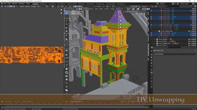The width and height of the screenshot is (197, 110).
Task: Open the Render menu
Action: (14, 4)
